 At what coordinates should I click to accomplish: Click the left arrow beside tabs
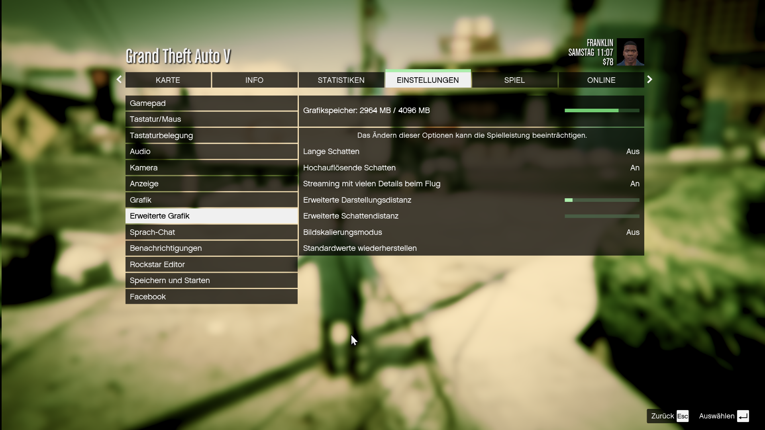tap(119, 80)
